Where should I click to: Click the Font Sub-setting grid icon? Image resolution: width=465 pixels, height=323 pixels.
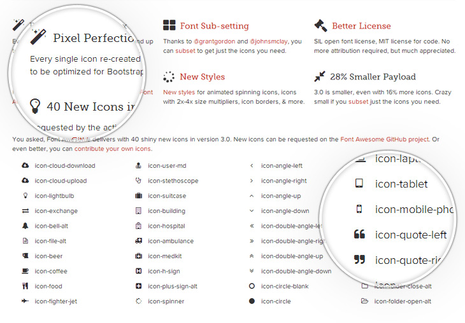point(169,25)
